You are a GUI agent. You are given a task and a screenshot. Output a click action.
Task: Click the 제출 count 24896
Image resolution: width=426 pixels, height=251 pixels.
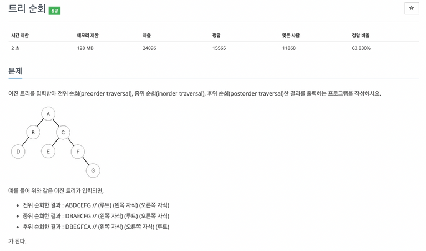(149, 48)
